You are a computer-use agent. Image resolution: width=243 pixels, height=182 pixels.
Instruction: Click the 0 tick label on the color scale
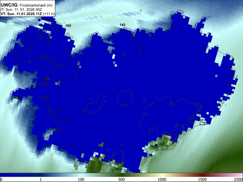coord(1,179)
